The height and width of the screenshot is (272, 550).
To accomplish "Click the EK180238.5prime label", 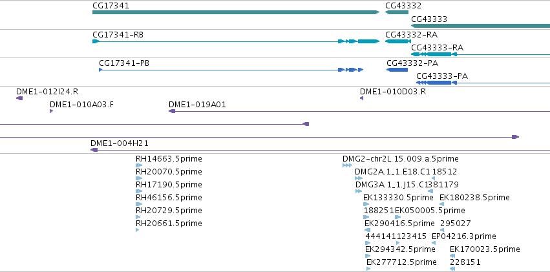I will [x=474, y=198].
